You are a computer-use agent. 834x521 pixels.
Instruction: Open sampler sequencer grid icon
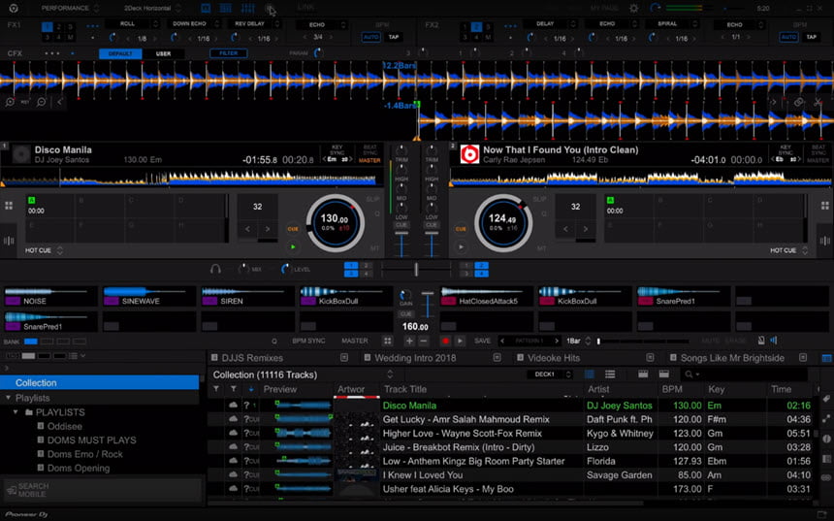[x=387, y=341]
